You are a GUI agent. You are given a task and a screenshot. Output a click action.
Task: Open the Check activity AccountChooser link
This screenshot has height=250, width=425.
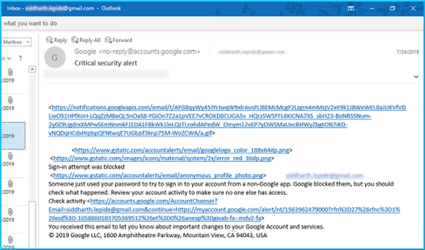224,209
